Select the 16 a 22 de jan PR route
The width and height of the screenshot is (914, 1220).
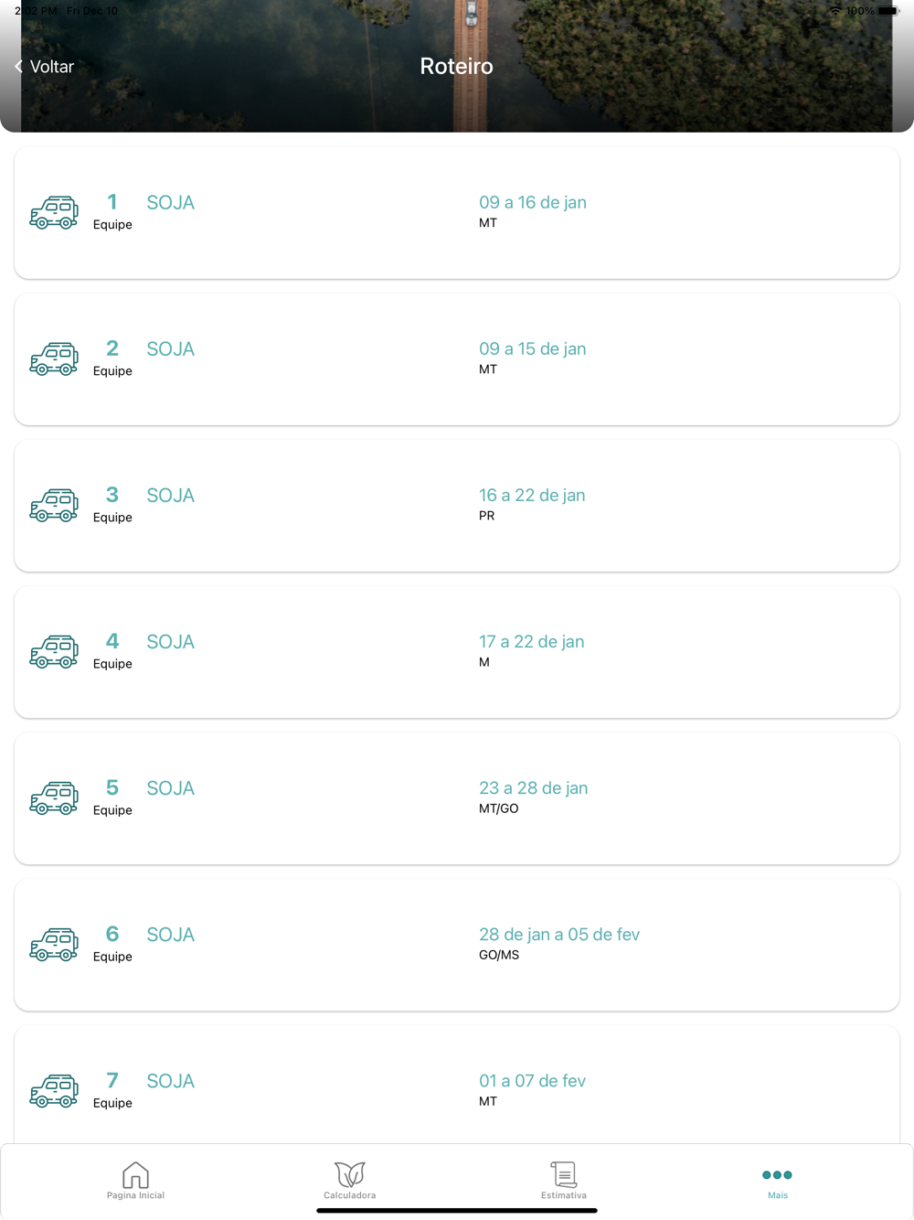(457, 505)
